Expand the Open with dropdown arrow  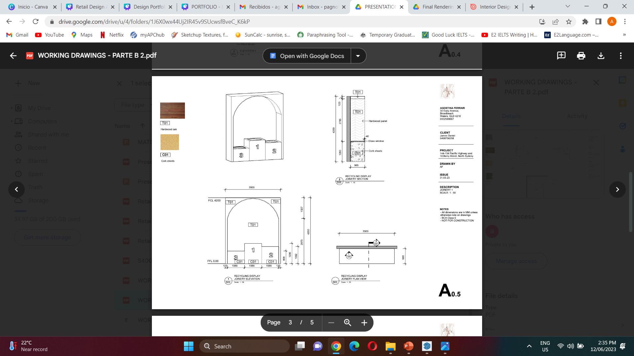click(x=358, y=56)
